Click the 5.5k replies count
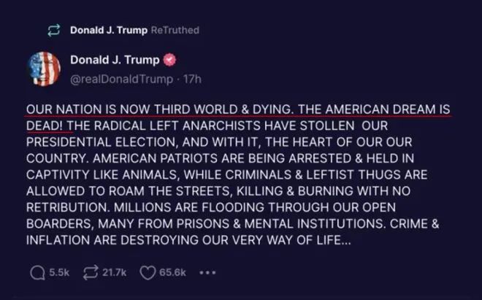The image size is (482, 300). (59, 272)
